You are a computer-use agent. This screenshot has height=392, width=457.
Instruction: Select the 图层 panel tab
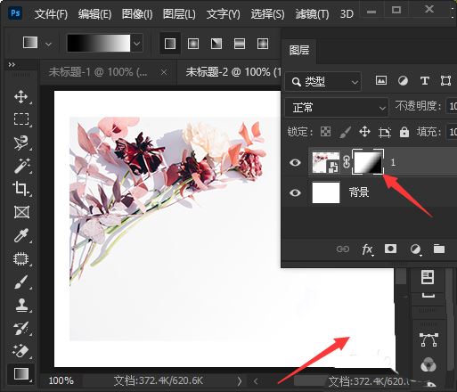point(299,50)
